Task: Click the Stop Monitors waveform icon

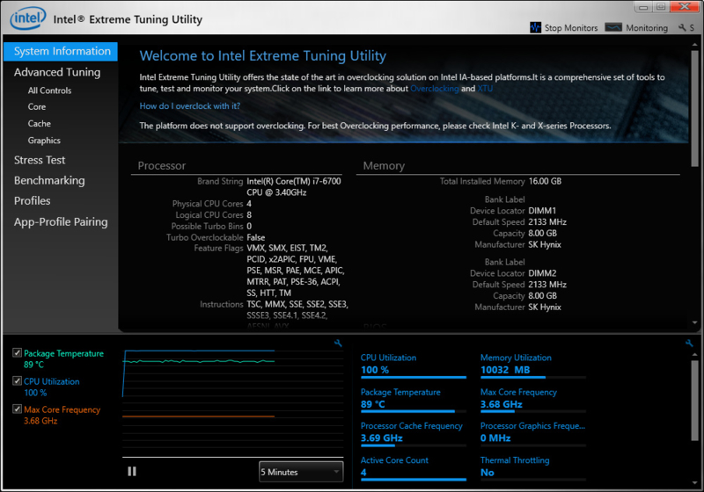Action: (535, 27)
